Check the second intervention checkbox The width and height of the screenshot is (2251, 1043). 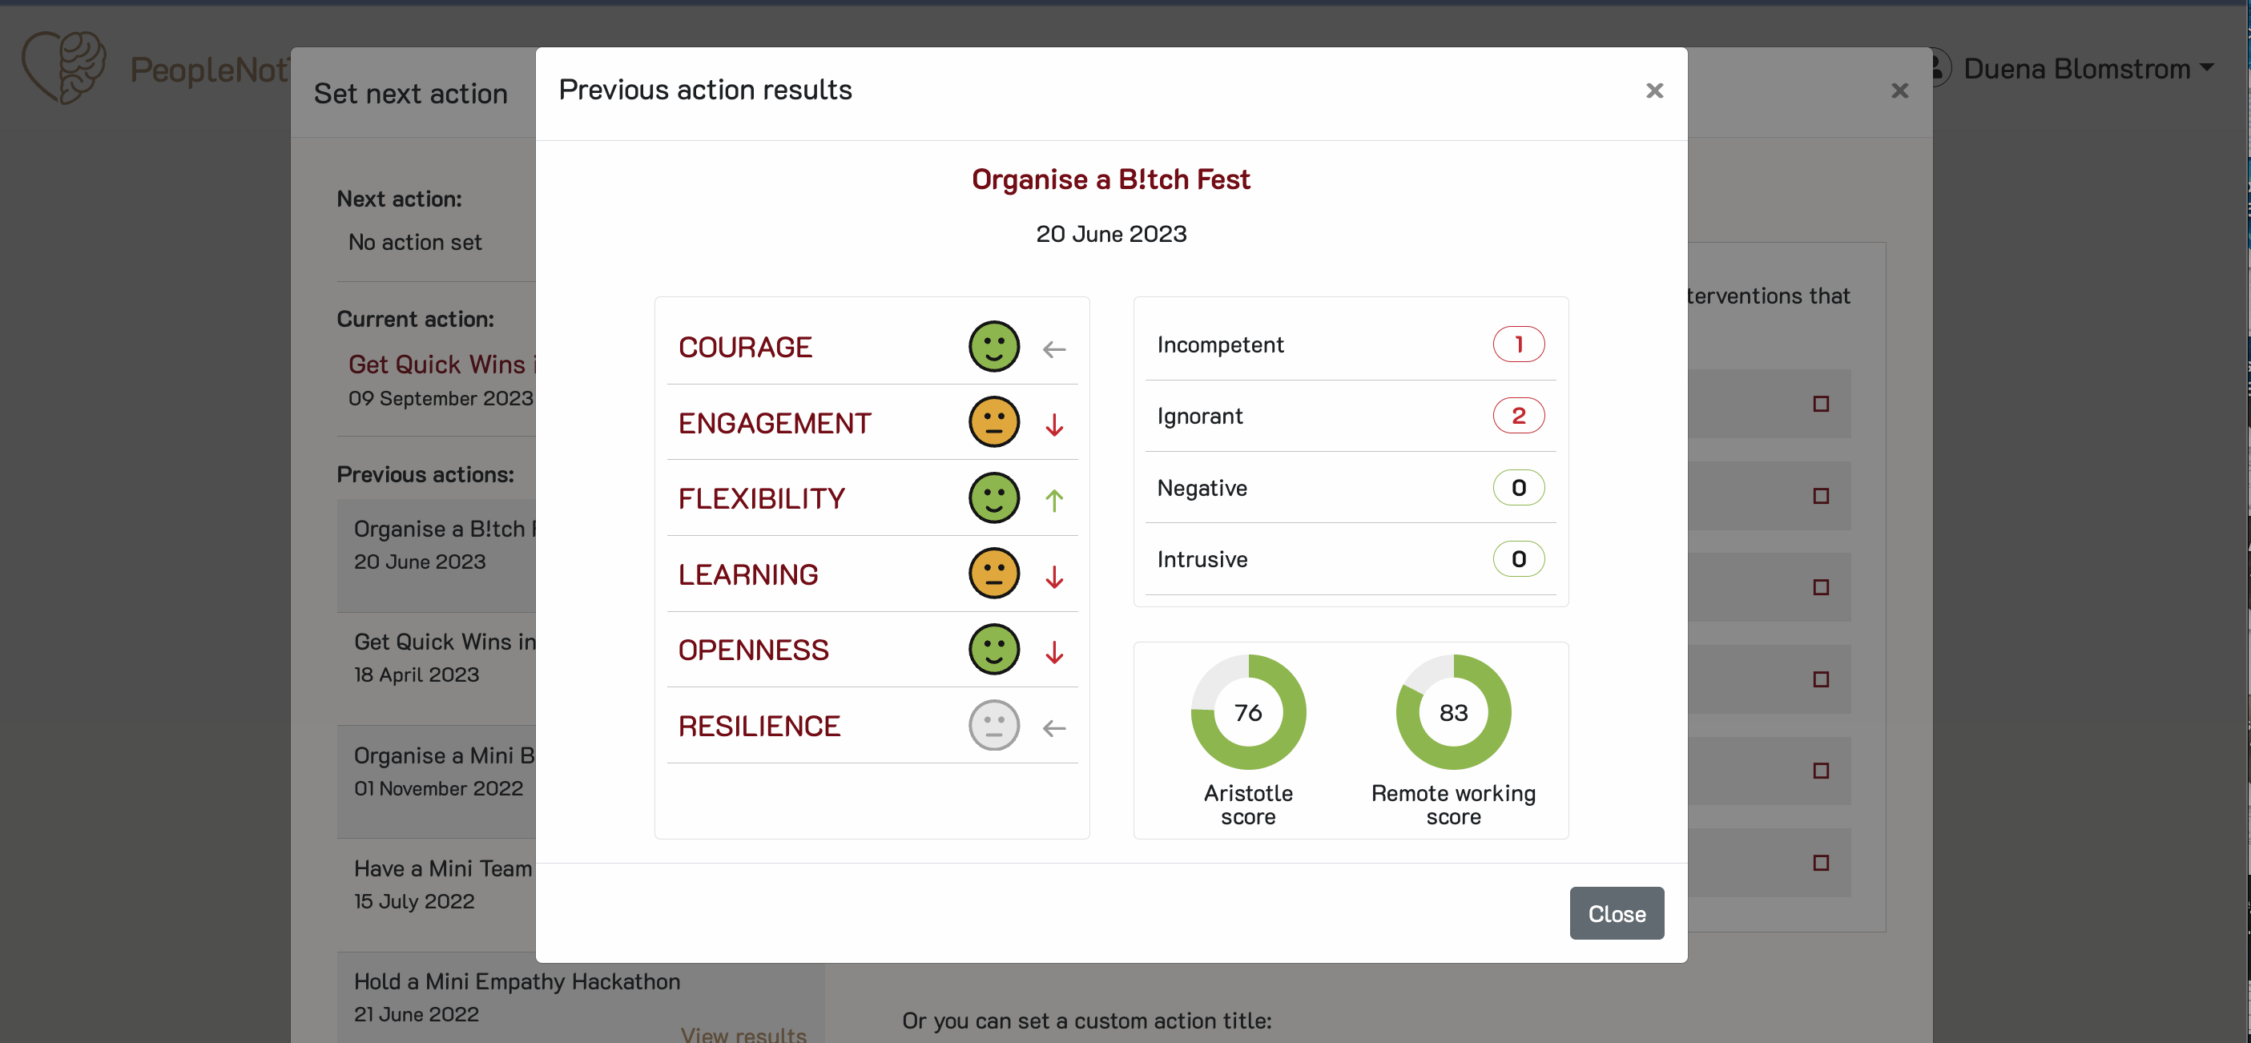point(1821,495)
